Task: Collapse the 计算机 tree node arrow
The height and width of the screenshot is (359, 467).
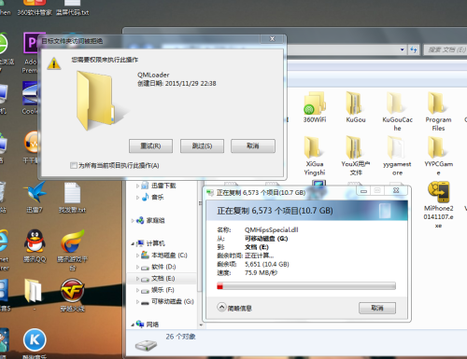Action: pos(133,243)
